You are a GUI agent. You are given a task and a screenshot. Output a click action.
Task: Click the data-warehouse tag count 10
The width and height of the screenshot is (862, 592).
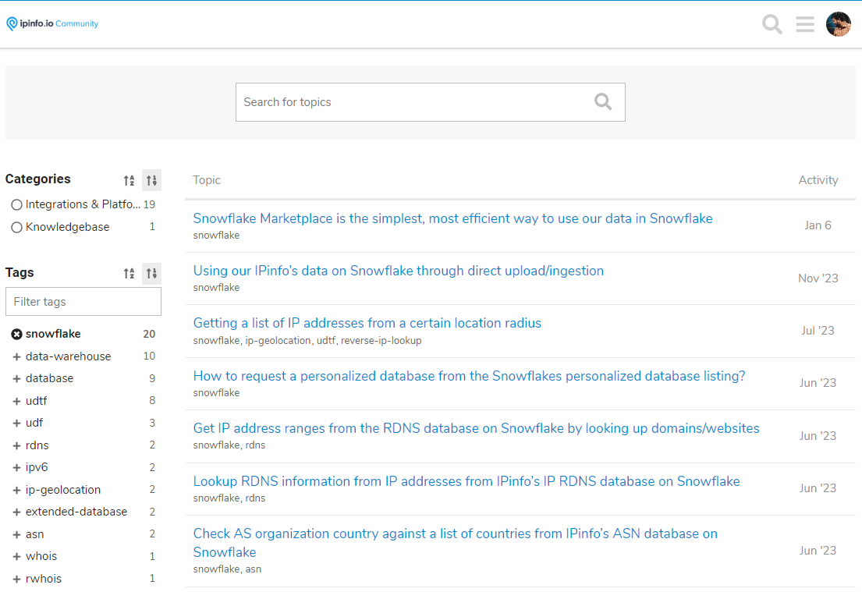(x=149, y=356)
